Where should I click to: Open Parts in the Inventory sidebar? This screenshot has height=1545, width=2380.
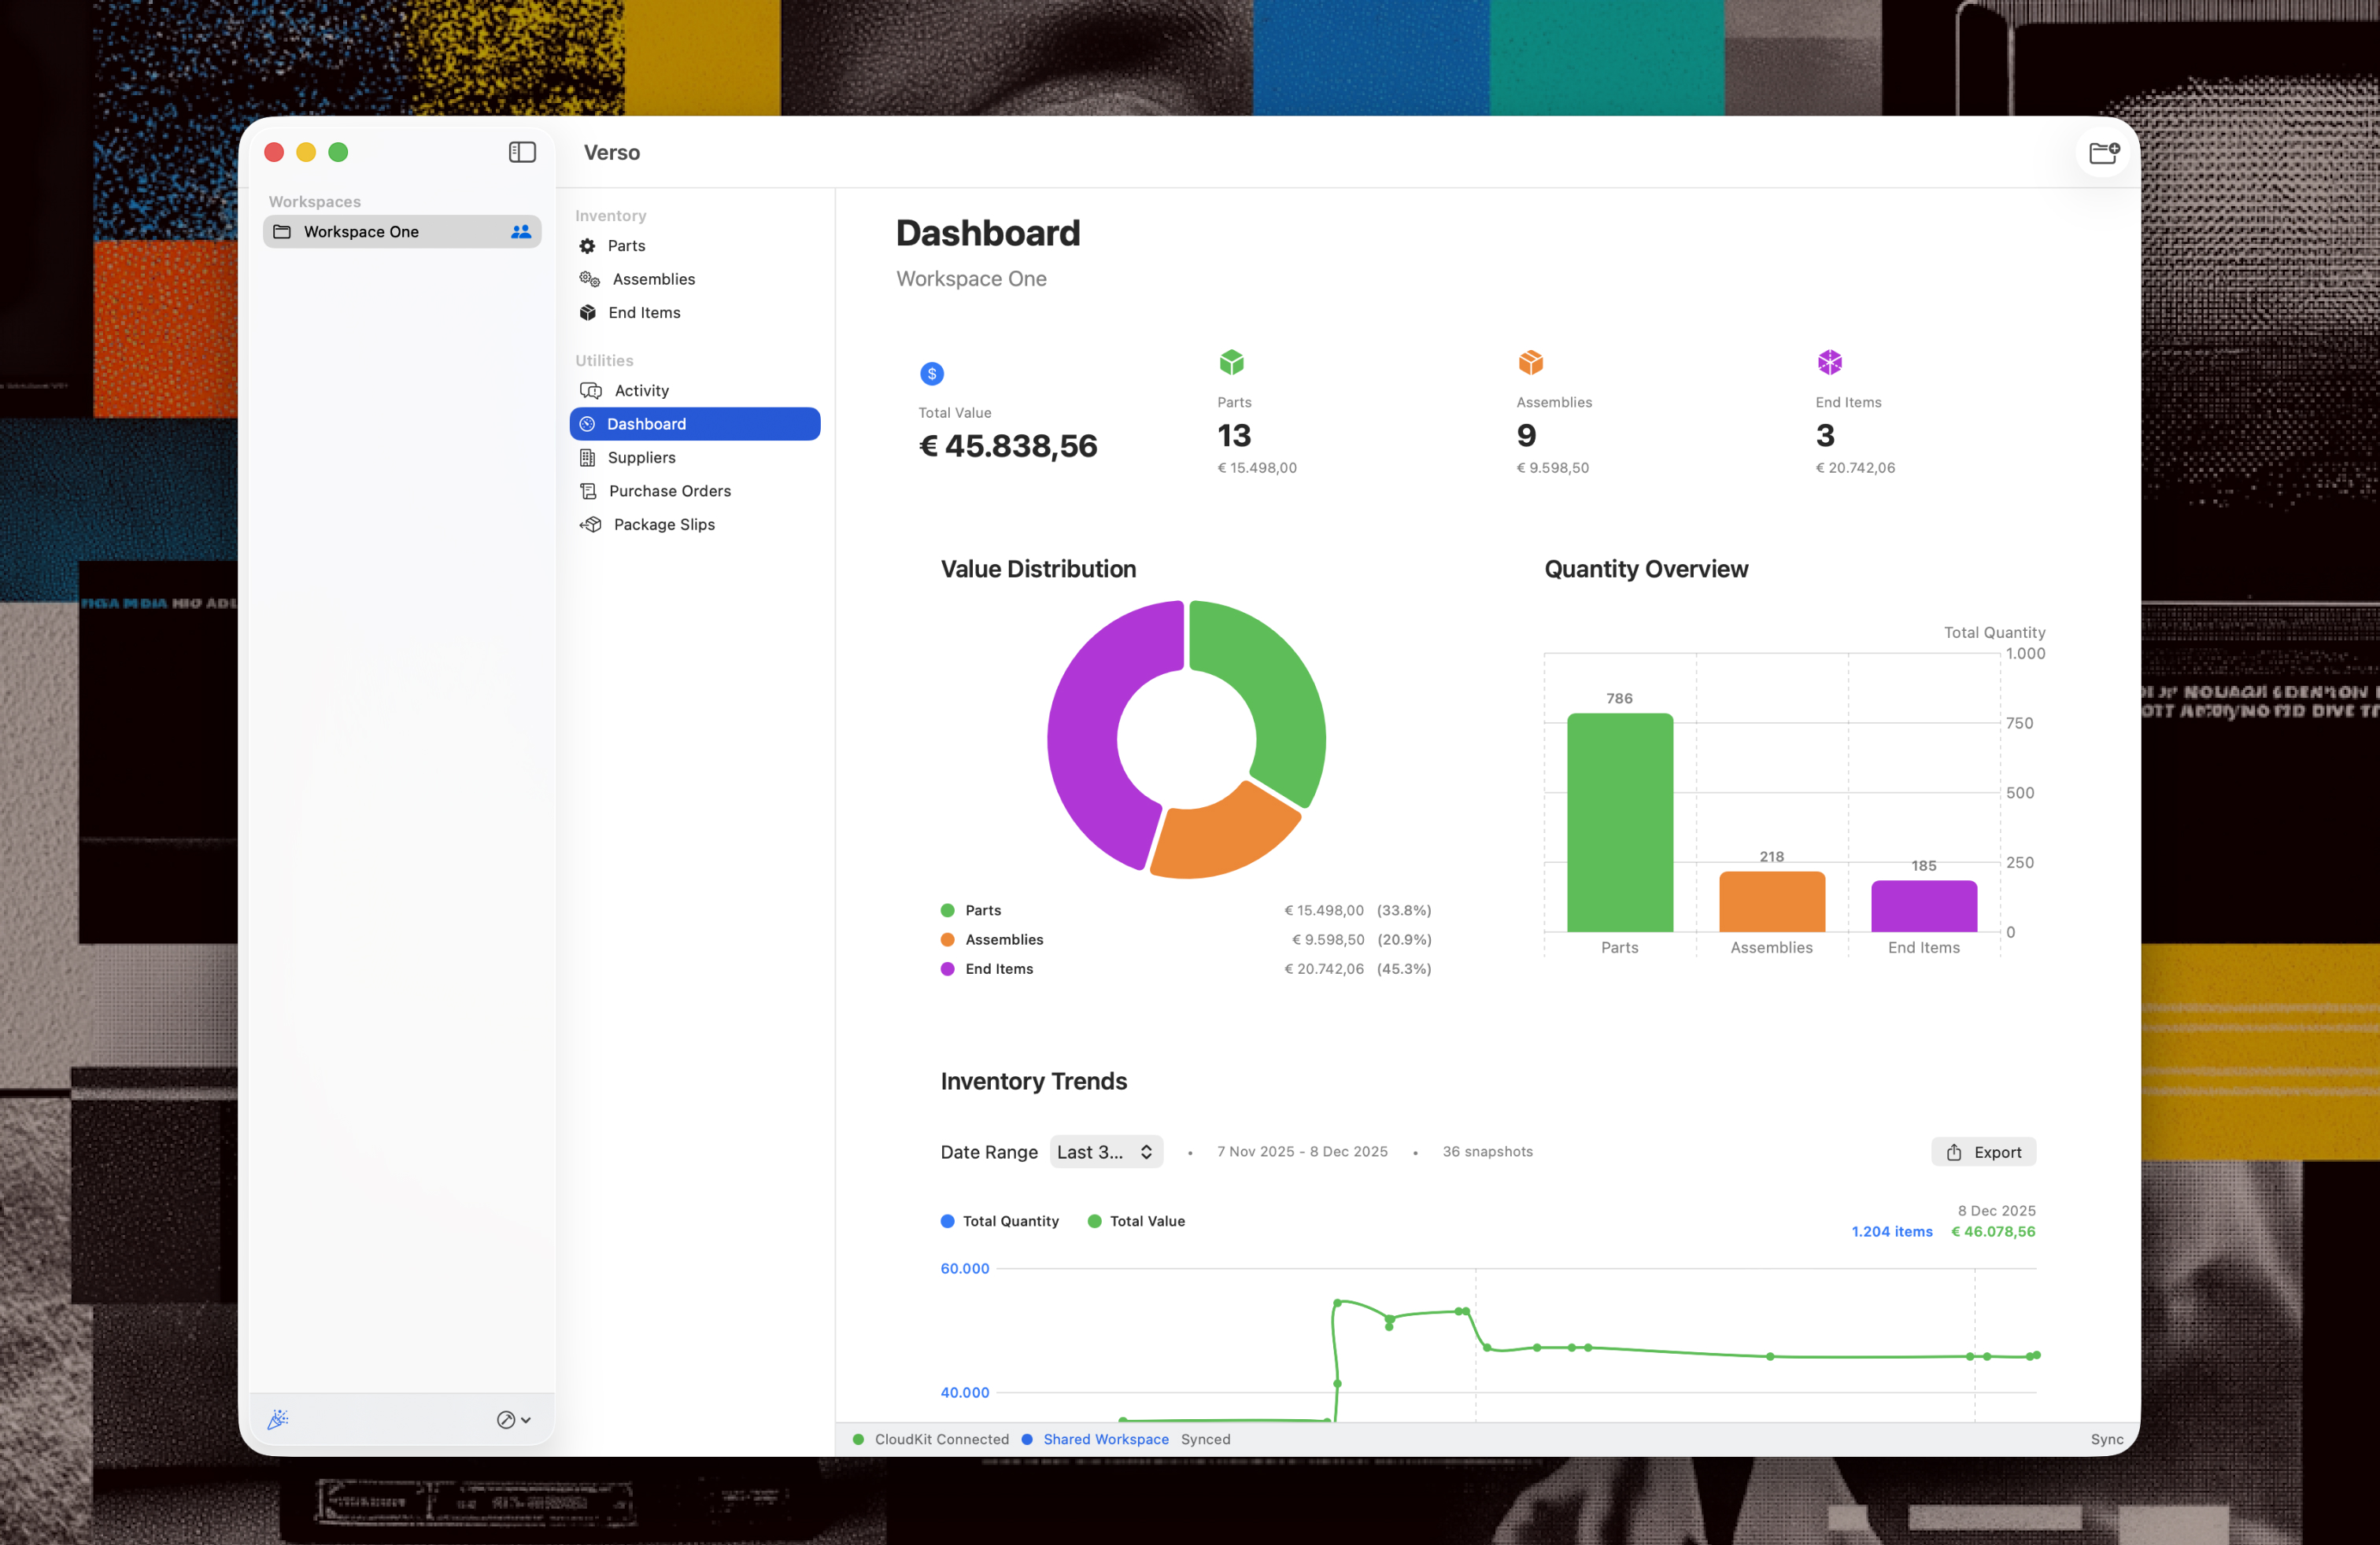tap(626, 246)
